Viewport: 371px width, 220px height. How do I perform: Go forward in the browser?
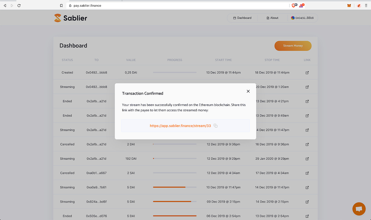click(12, 5)
